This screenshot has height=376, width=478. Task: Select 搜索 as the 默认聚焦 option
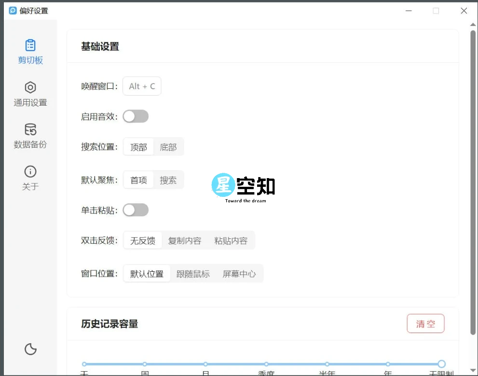168,180
